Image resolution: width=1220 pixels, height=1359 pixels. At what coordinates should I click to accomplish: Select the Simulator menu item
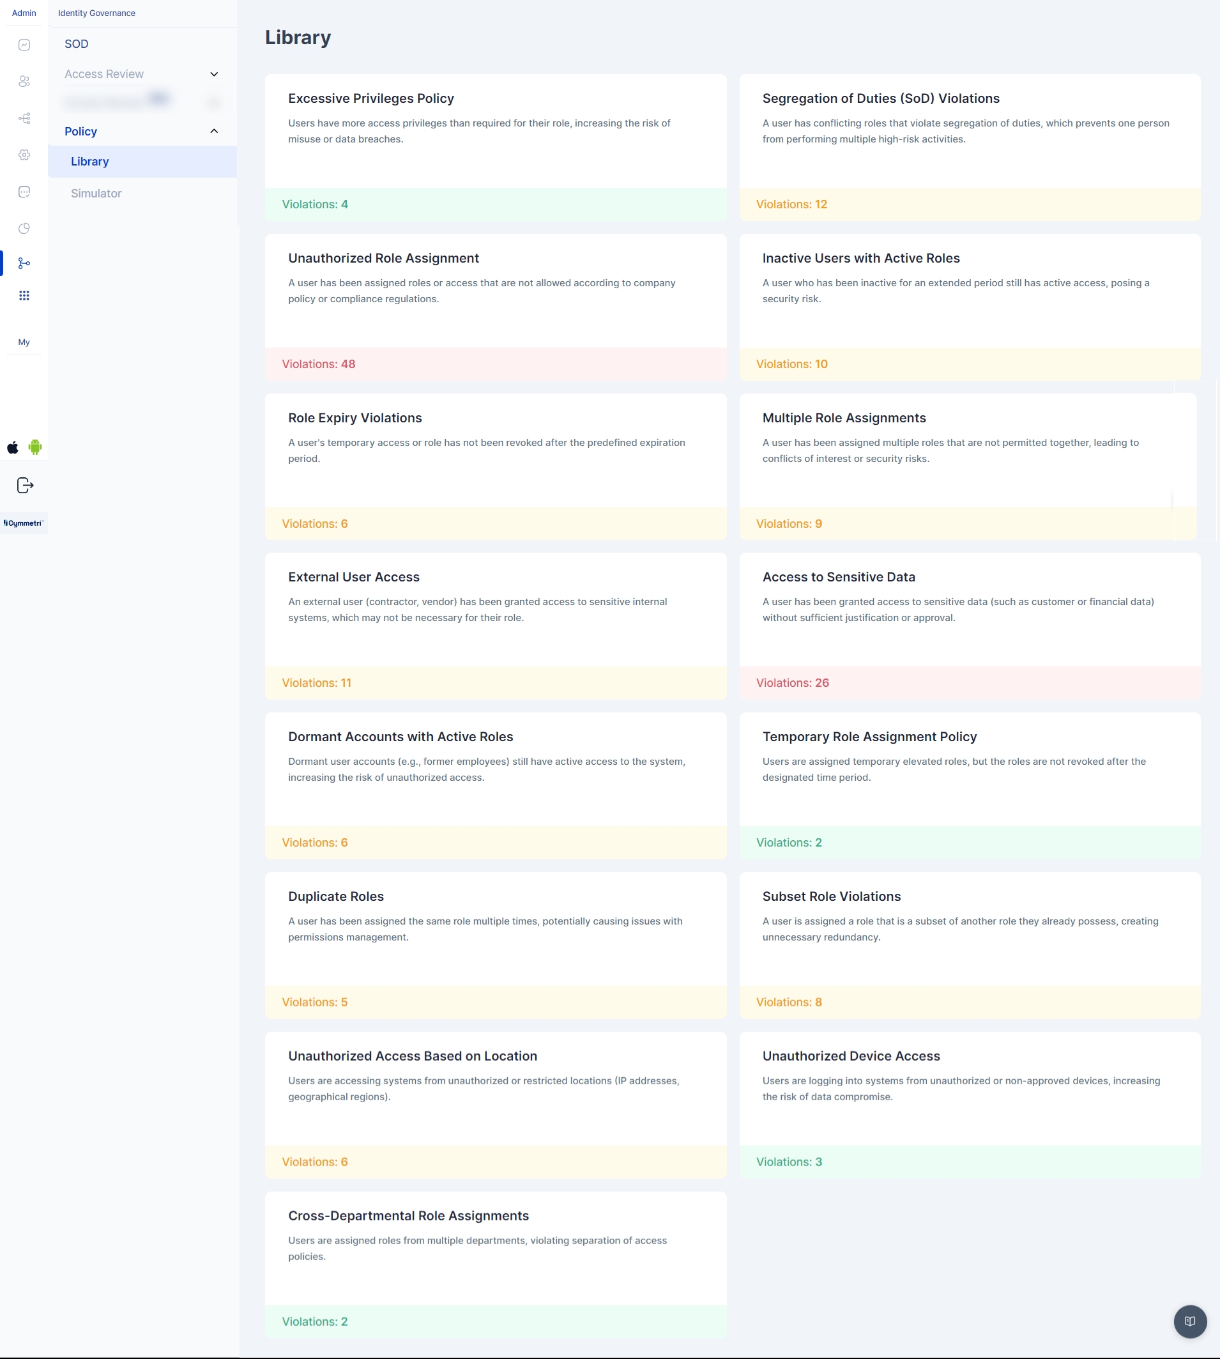[x=96, y=194]
